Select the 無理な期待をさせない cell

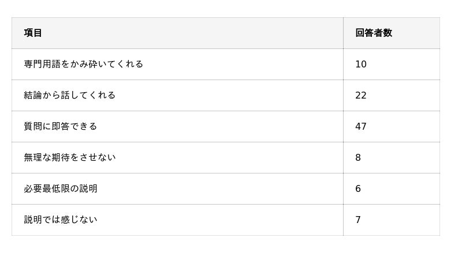[70, 157]
